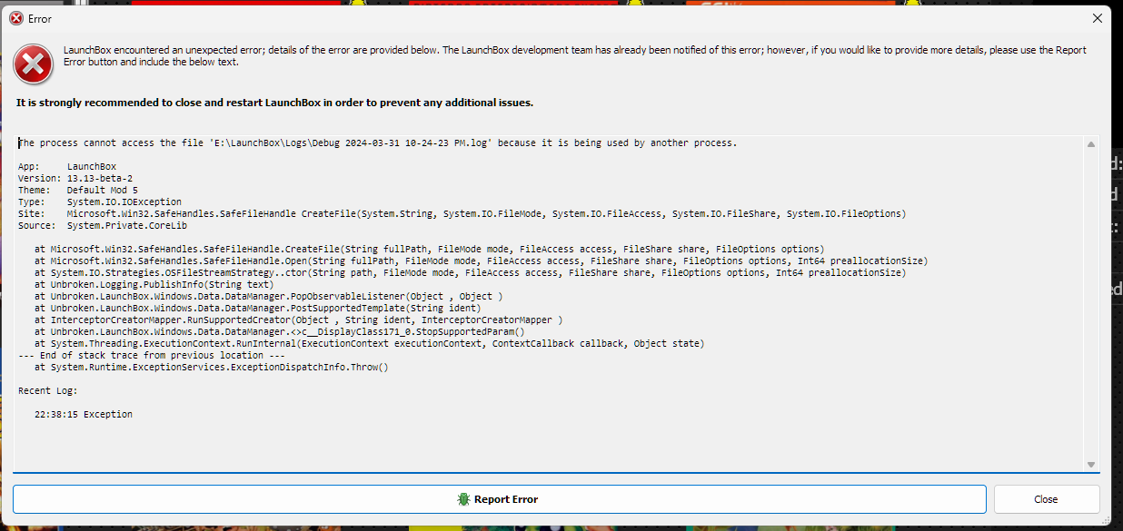Click the 'End of stack trace from previous location' line
1123x531 pixels.
tap(152, 356)
